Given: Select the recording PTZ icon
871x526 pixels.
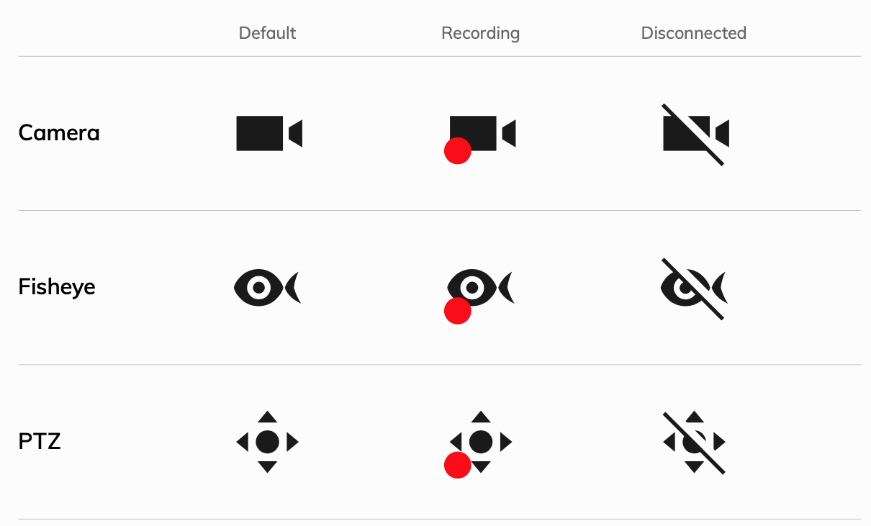Looking at the screenshot, I should click(479, 445).
